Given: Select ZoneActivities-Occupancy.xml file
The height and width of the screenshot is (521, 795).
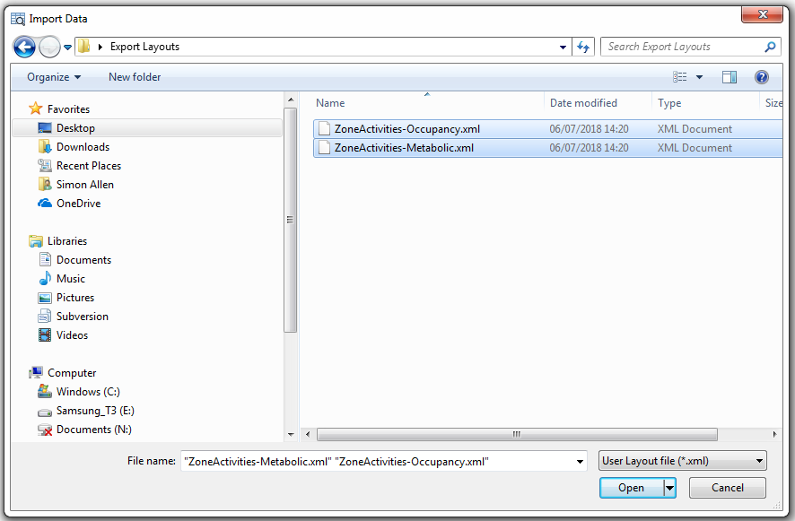Looking at the screenshot, I should pos(406,129).
